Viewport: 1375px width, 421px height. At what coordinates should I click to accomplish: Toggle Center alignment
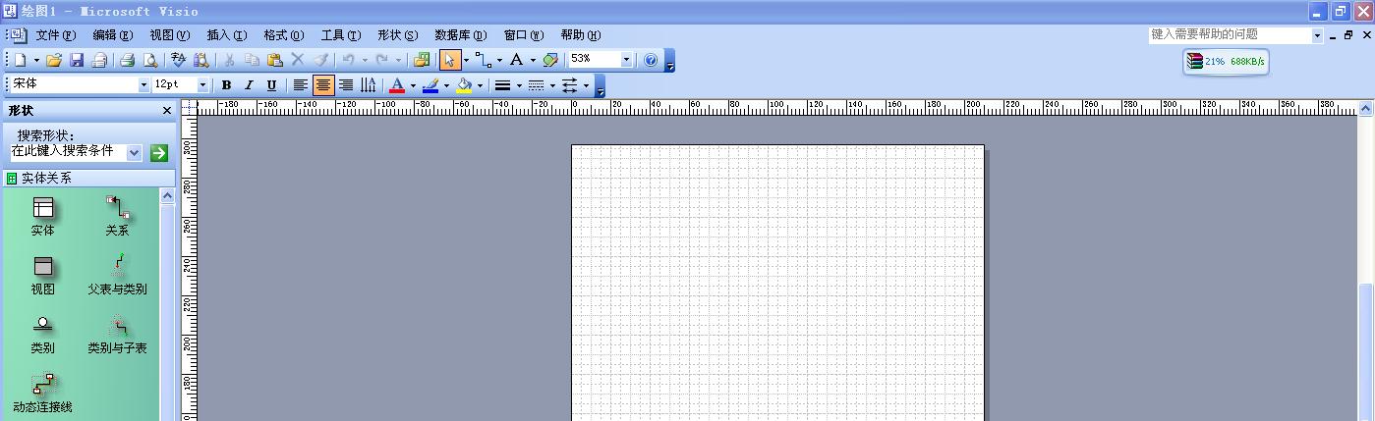coord(323,85)
